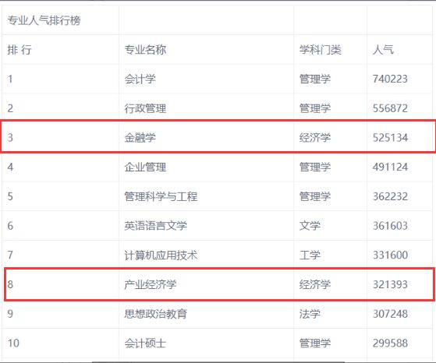The image size is (436, 363).
Task: Click the 学科门类 column header
Action: pos(321,50)
